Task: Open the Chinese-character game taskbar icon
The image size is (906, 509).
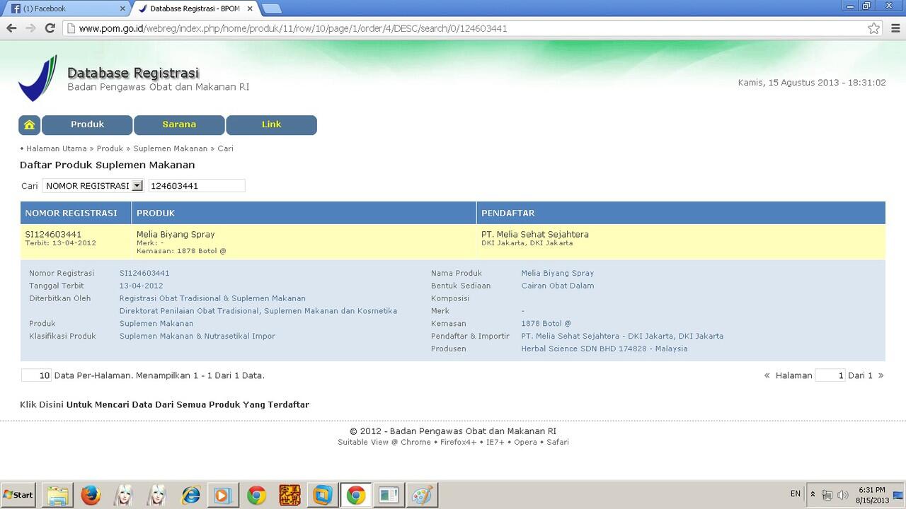Action: point(289,495)
